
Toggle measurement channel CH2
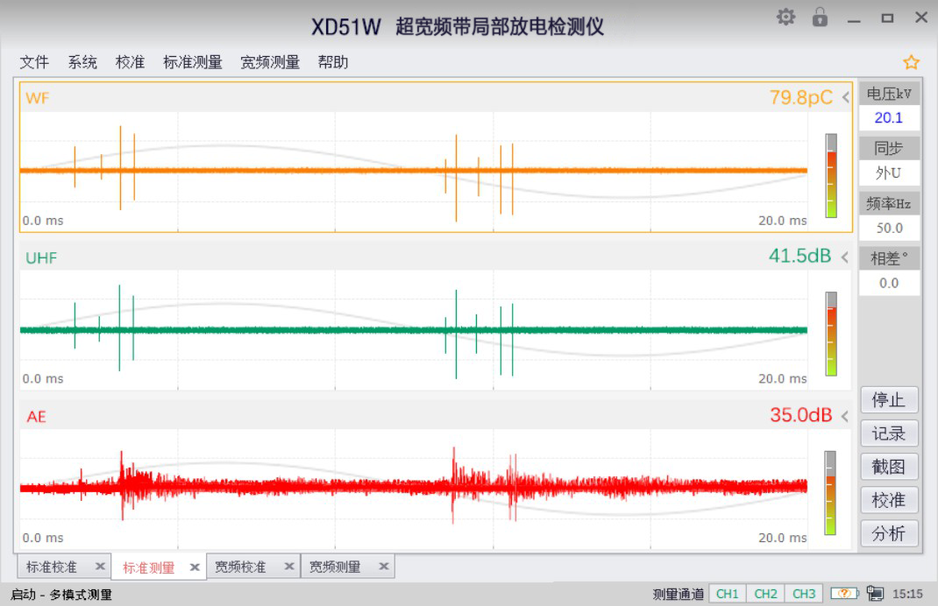(x=765, y=594)
